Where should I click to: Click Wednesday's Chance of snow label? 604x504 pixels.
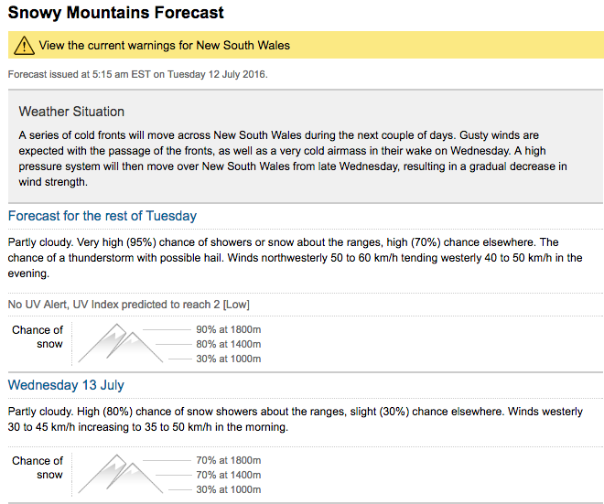(38, 467)
